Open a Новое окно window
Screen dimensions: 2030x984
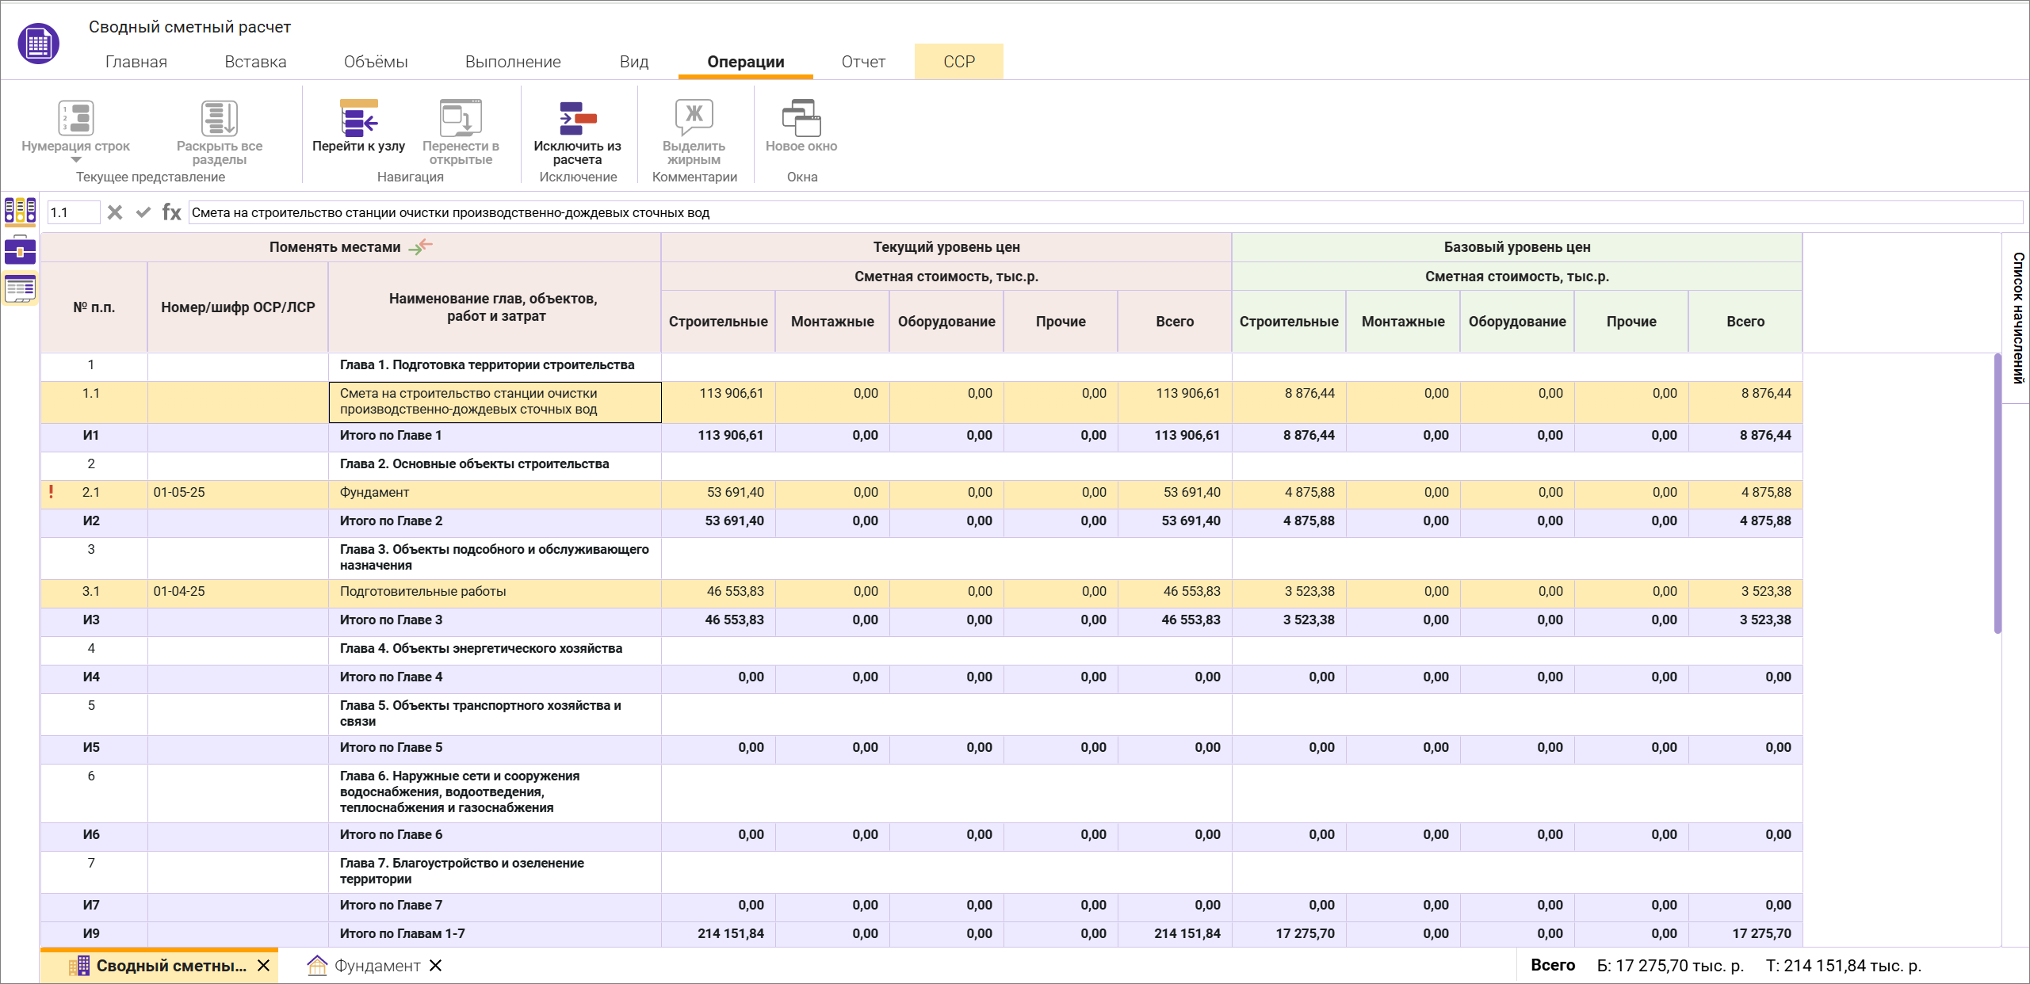[801, 119]
